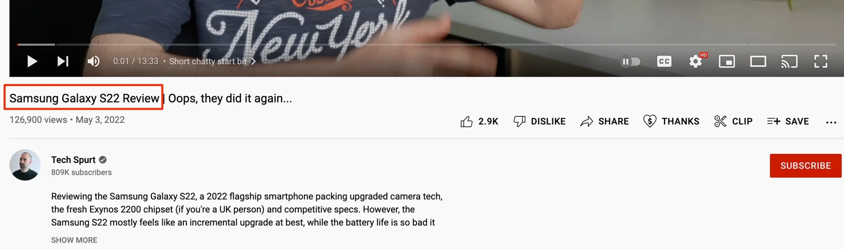
Task: Open the settings gear in the player
Action: [x=696, y=62]
